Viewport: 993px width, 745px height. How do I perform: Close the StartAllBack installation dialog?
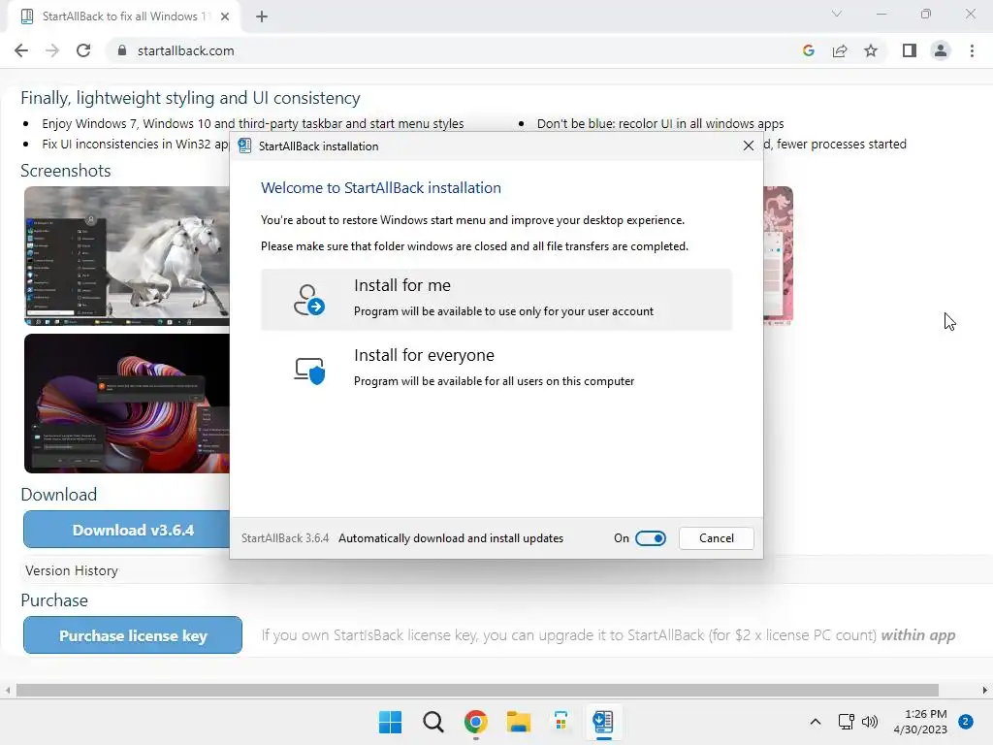tap(748, 146)
